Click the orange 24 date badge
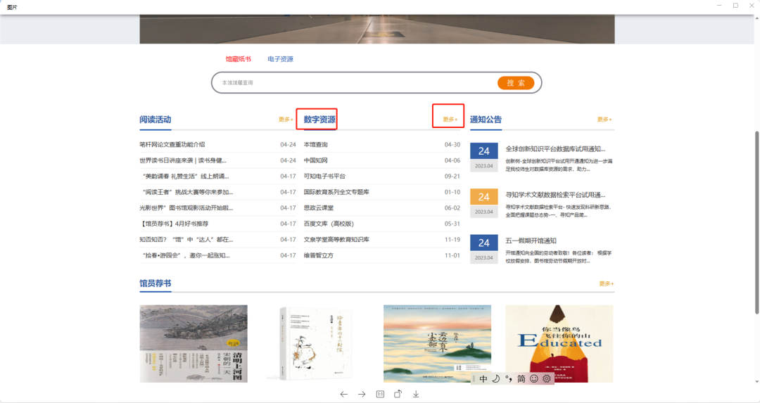760x403 pixels. coord(483,197)
